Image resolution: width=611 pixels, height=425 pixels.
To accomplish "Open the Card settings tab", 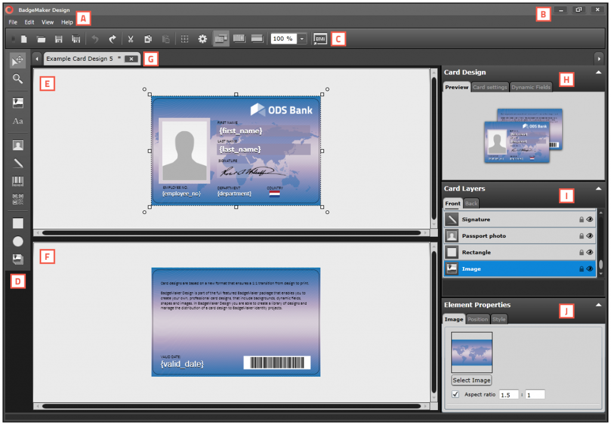I will (x=490, y=86).
